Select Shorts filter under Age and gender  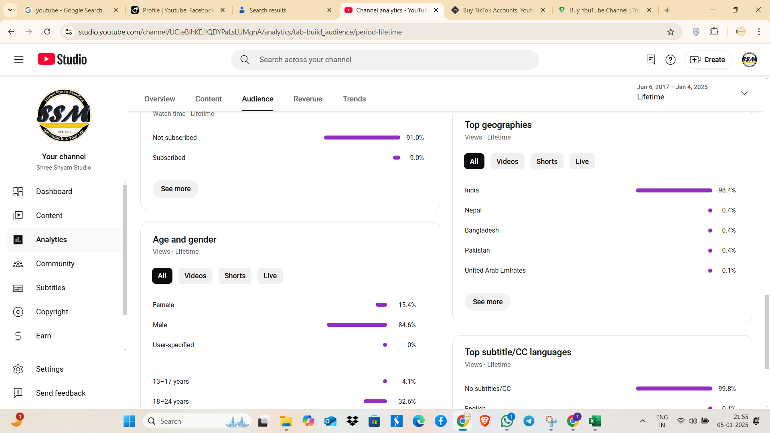pos(235,276)
